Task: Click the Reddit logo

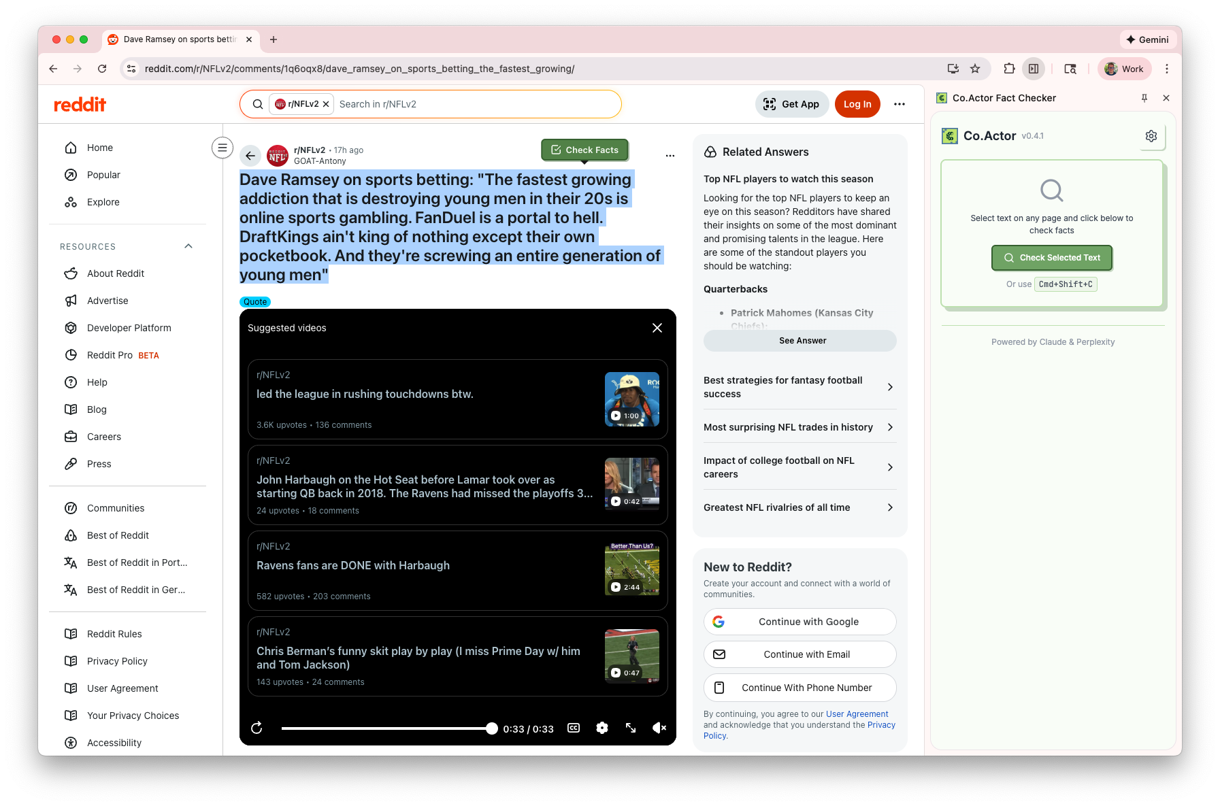Action: [80, 104]
